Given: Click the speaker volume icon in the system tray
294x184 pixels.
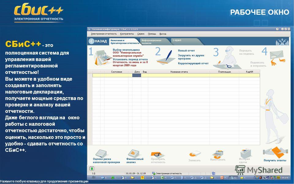Looking at the screenshot, I should click(260, 178).
